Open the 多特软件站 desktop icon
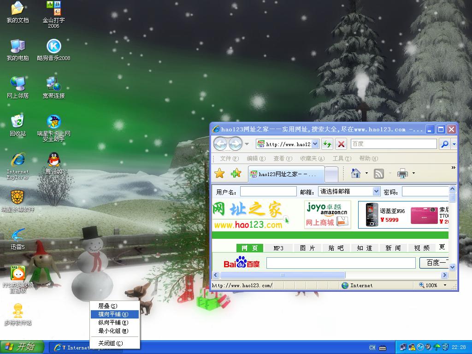This screenshot has height=354, width=472. tap(18, 314)
